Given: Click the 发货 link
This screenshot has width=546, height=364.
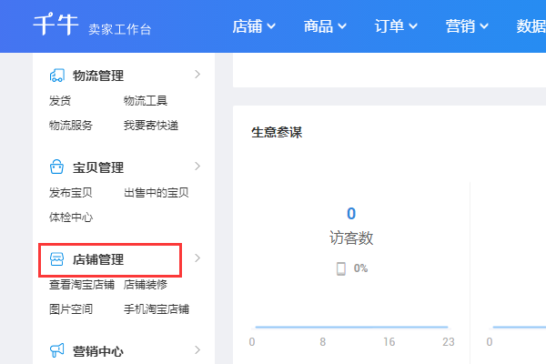Looking at the screenshot, I should (60, 101).
